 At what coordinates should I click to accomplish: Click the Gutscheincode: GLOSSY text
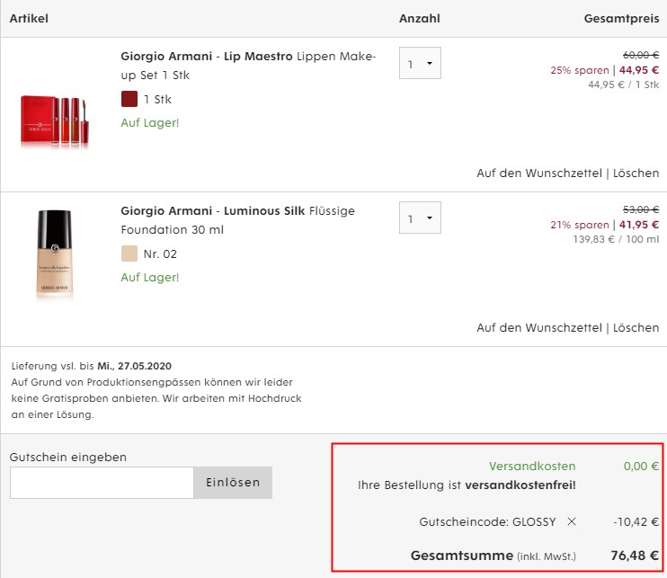487,521
